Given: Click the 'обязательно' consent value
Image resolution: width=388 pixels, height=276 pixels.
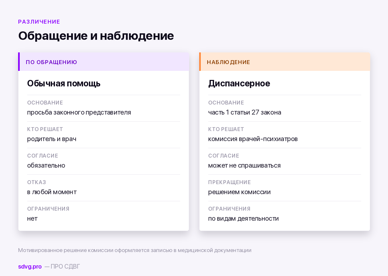Looking at the screenshot, I should coord(46,165).
